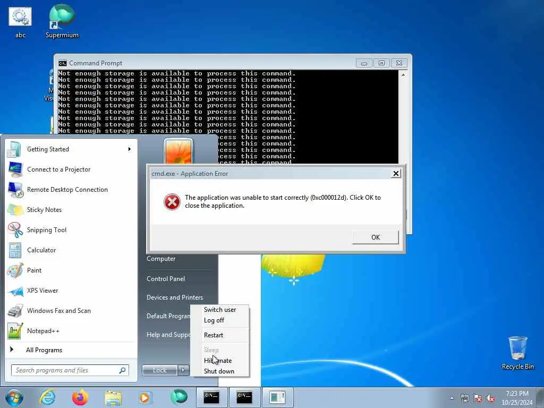Click the search magnifier icon in Start menu
This screenshot has height=408, width=544.
[123, 370]
